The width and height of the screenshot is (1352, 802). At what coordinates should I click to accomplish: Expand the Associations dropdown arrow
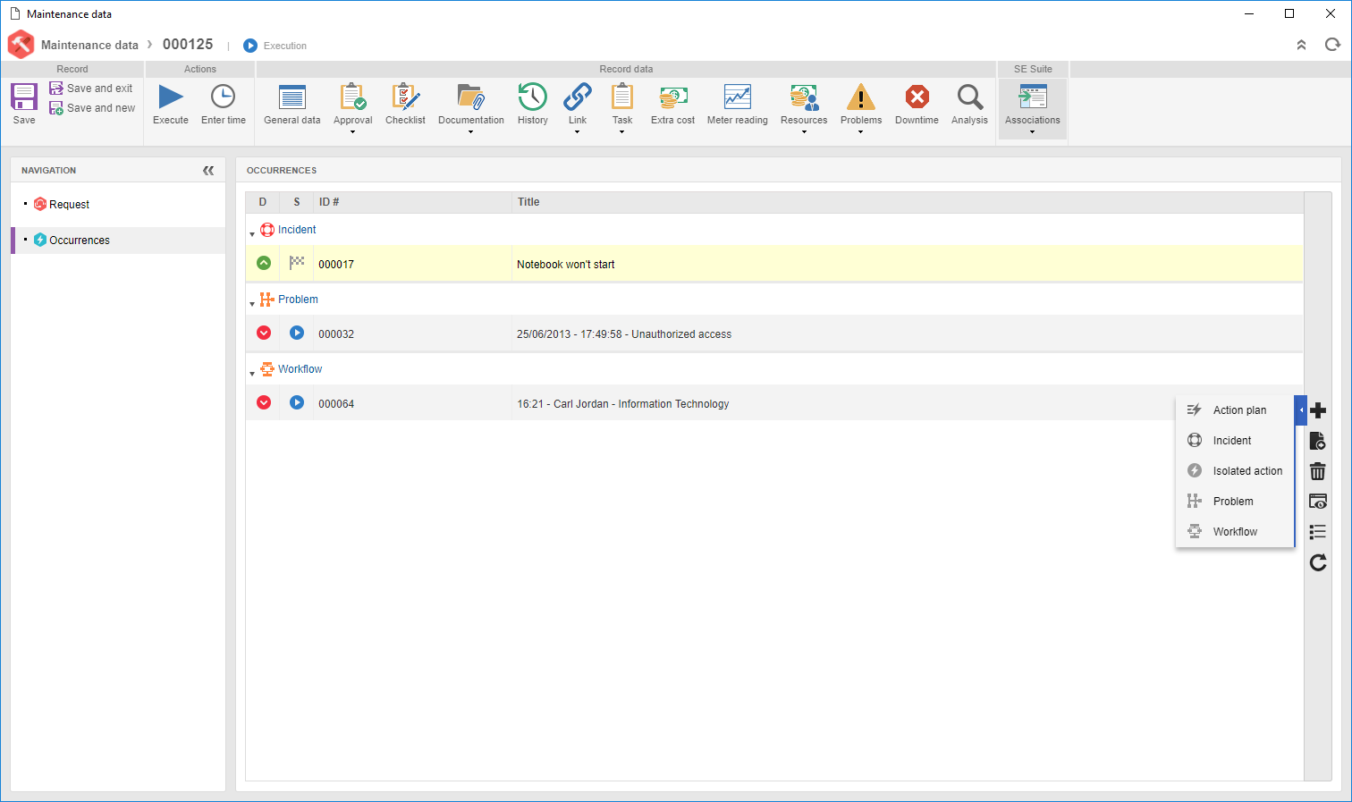[1033, 132]
